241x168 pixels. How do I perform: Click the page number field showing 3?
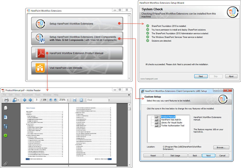click(x=36, y=100)
